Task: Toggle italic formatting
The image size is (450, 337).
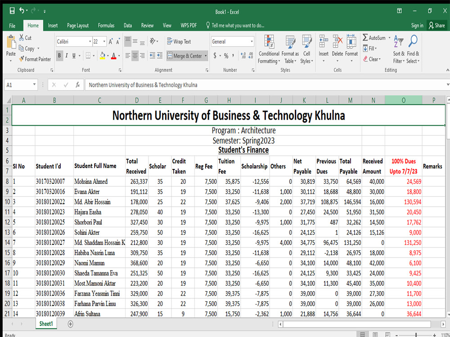Action: coord(66,56)
